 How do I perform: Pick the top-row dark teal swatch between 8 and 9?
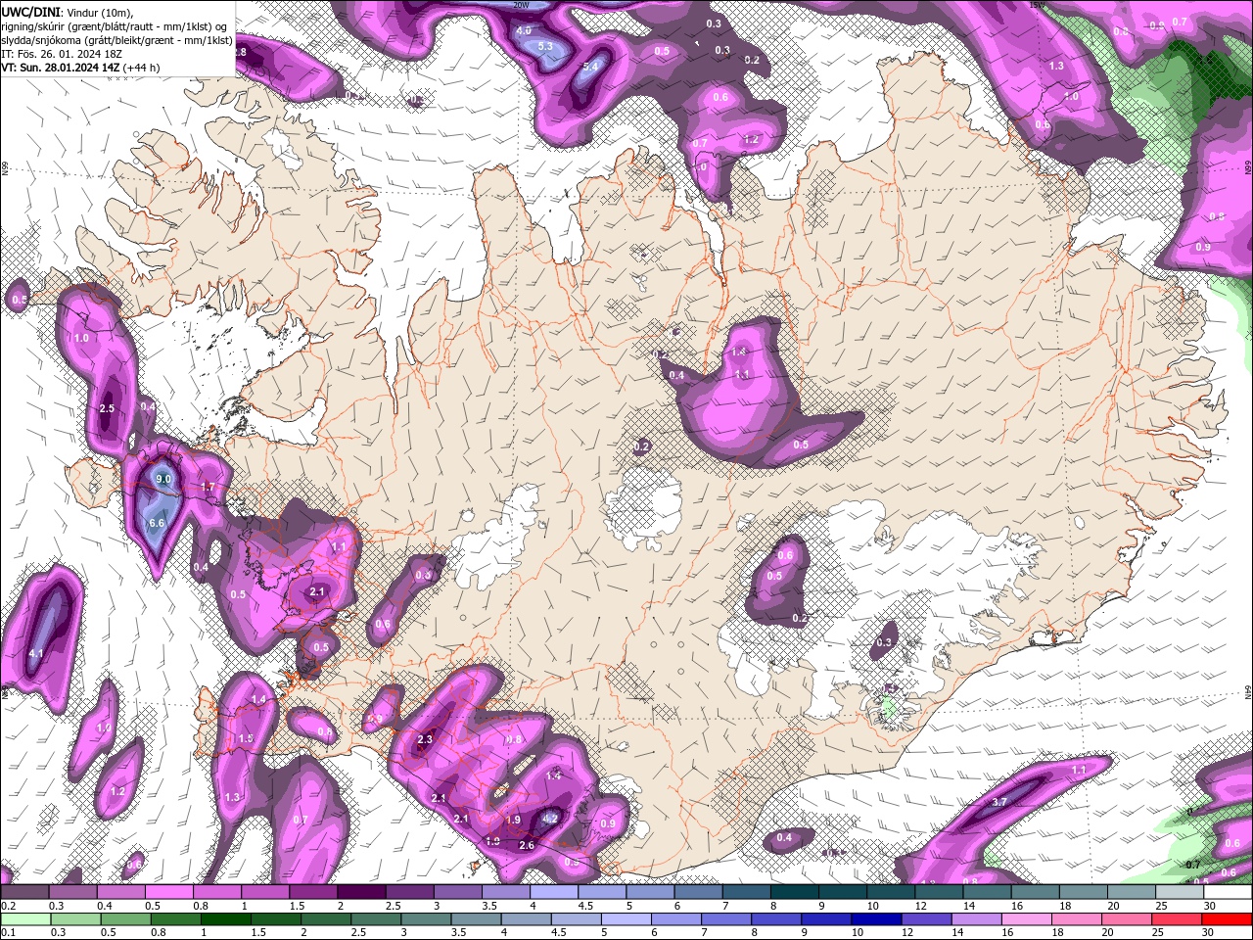[x=795, y=892]
